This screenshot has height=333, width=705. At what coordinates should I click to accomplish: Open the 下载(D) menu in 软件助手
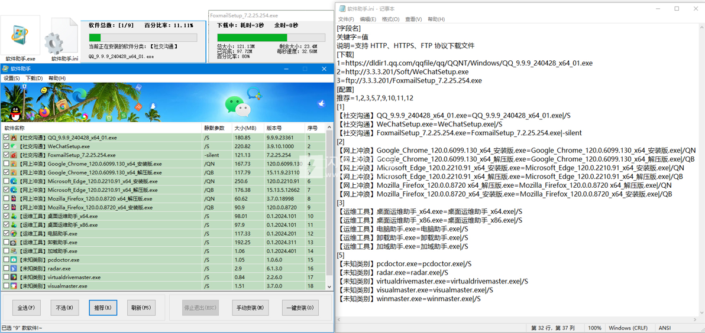pyautogui.click(x=34, y=78)
